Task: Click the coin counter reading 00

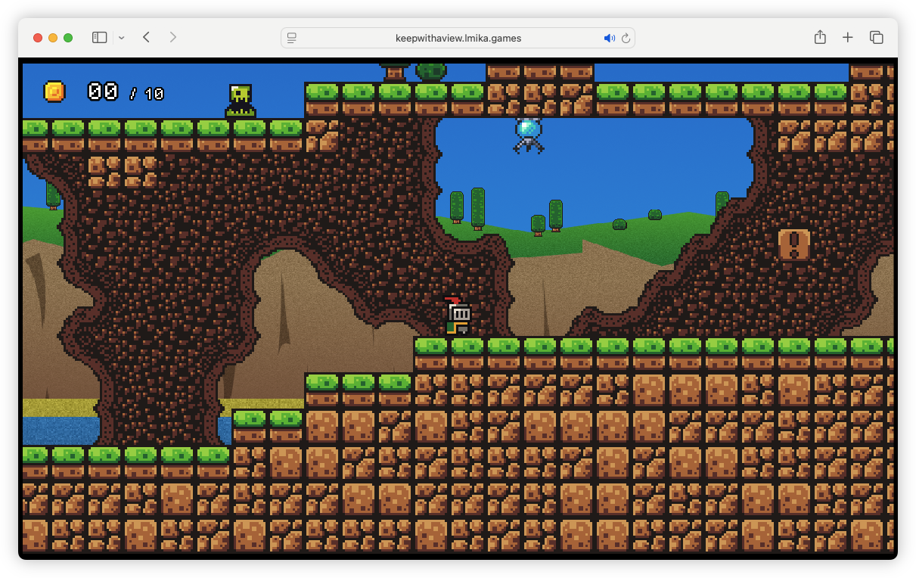Action: pyautogui.click(x=103, y=92)
